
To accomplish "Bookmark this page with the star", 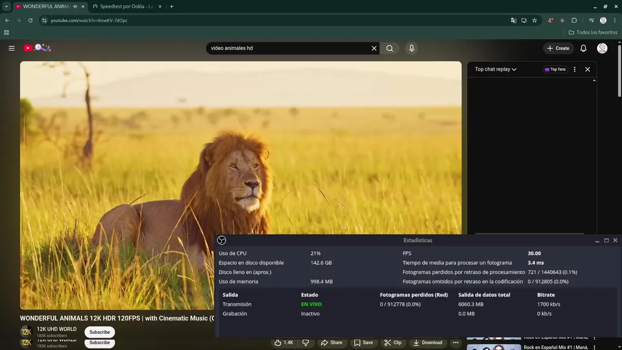I will tap(535, 20).
